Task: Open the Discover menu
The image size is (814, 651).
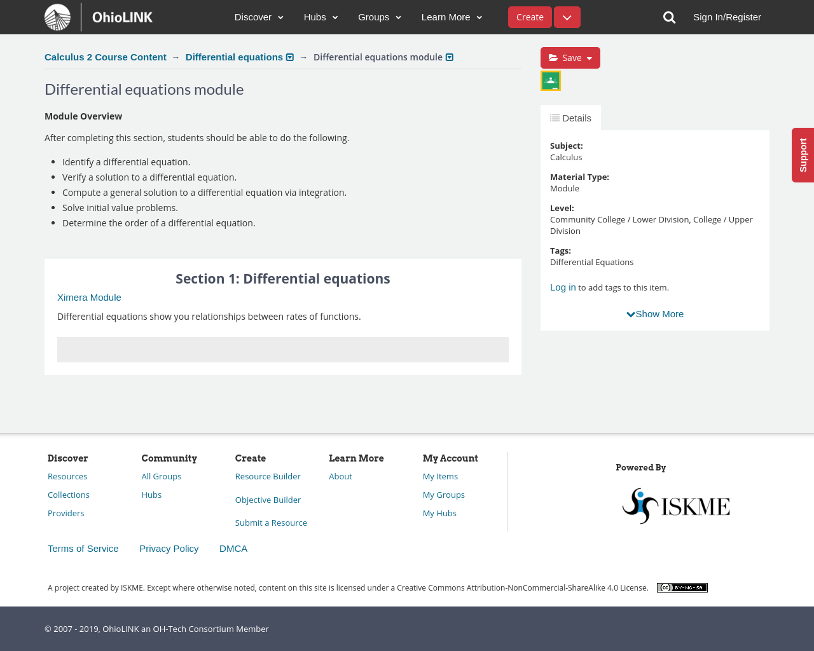Action: click(x=259, y=17)
